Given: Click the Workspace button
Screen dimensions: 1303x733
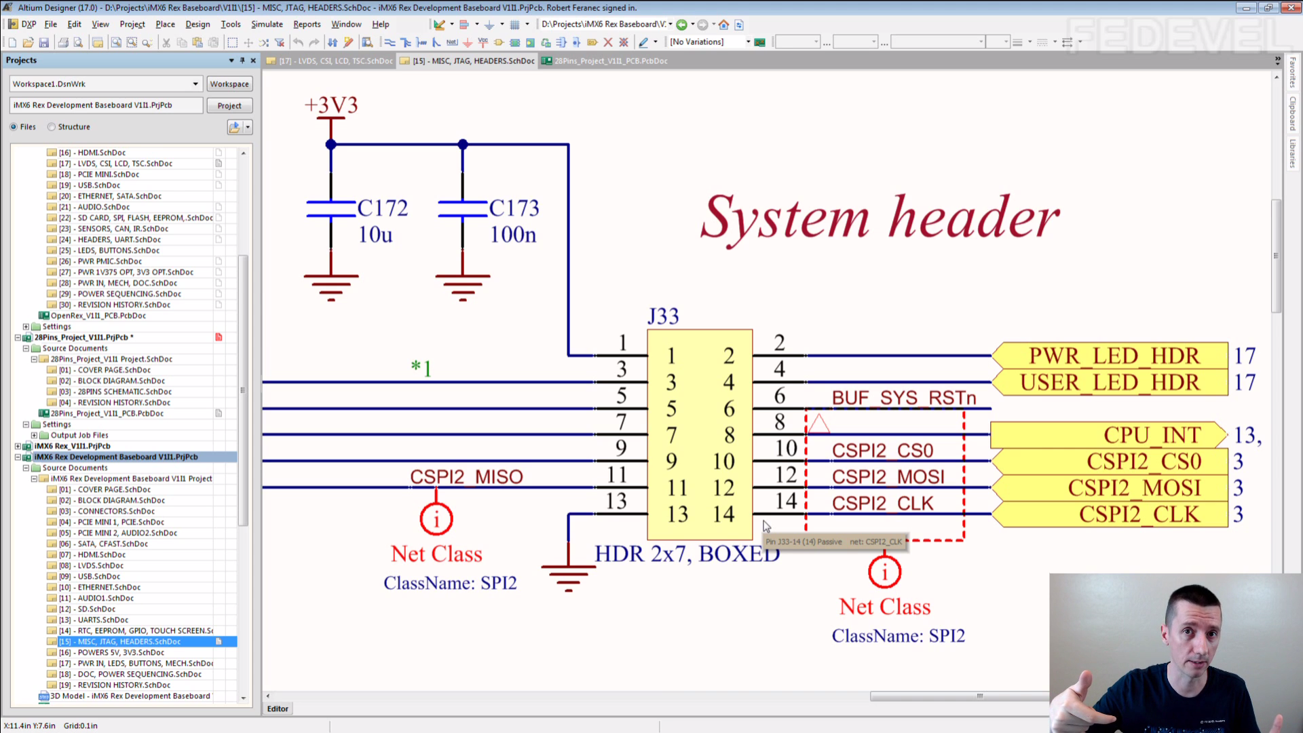Looking at the screenshot, I should (229, 84).
